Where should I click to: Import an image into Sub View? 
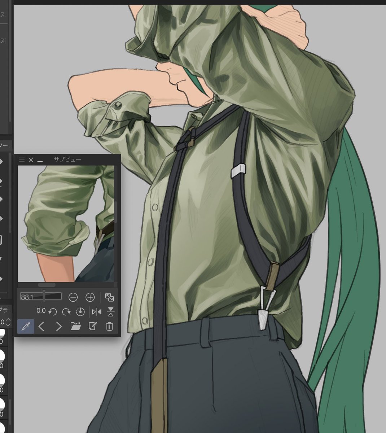click(75, 327)
